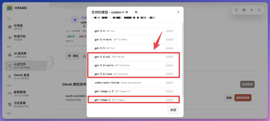Click the gpt-5.5 model row
Image resolution: width=270 pixels, height=121 pixels.
(134, 48)
